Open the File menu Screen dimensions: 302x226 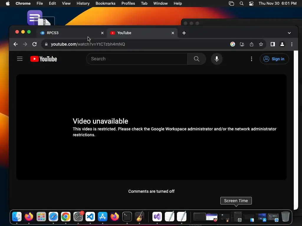coord(40,4)
